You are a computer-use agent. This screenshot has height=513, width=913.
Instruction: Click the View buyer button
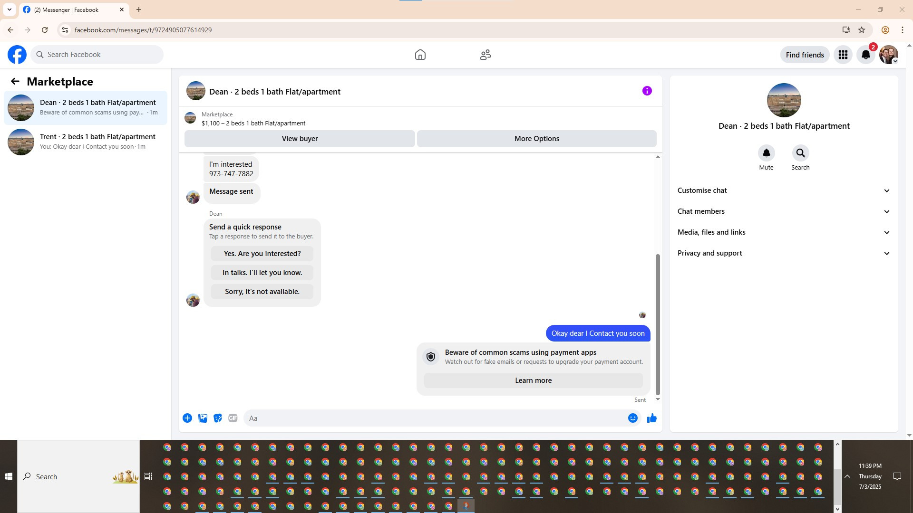point(300,139)
